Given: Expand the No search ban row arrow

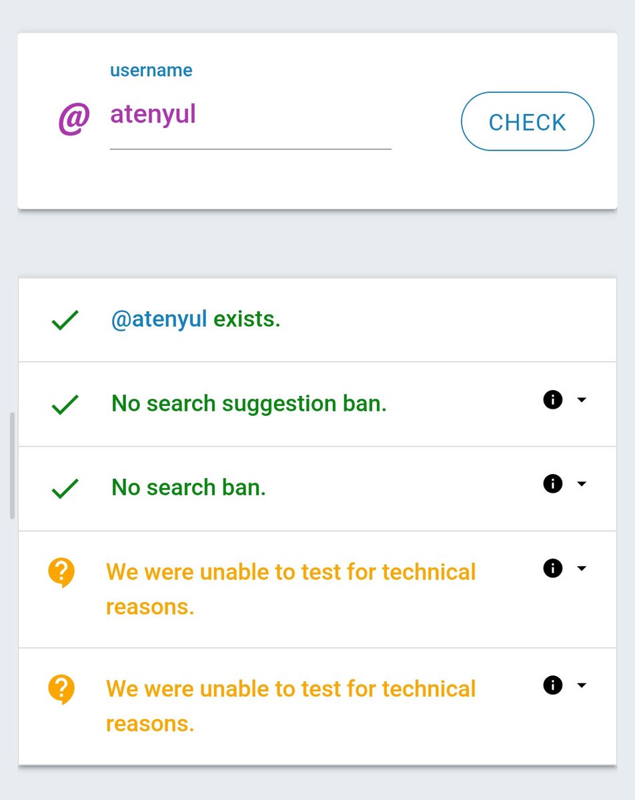Looking at the screenshot, I should click(582, 484).
